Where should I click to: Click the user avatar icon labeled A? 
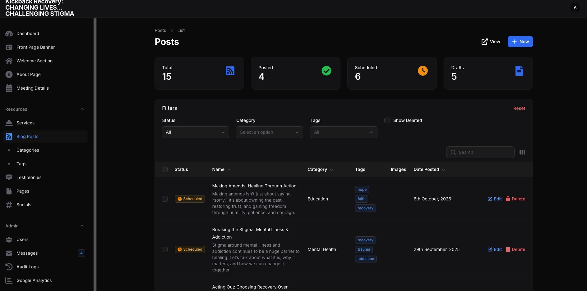coord(575,7)
